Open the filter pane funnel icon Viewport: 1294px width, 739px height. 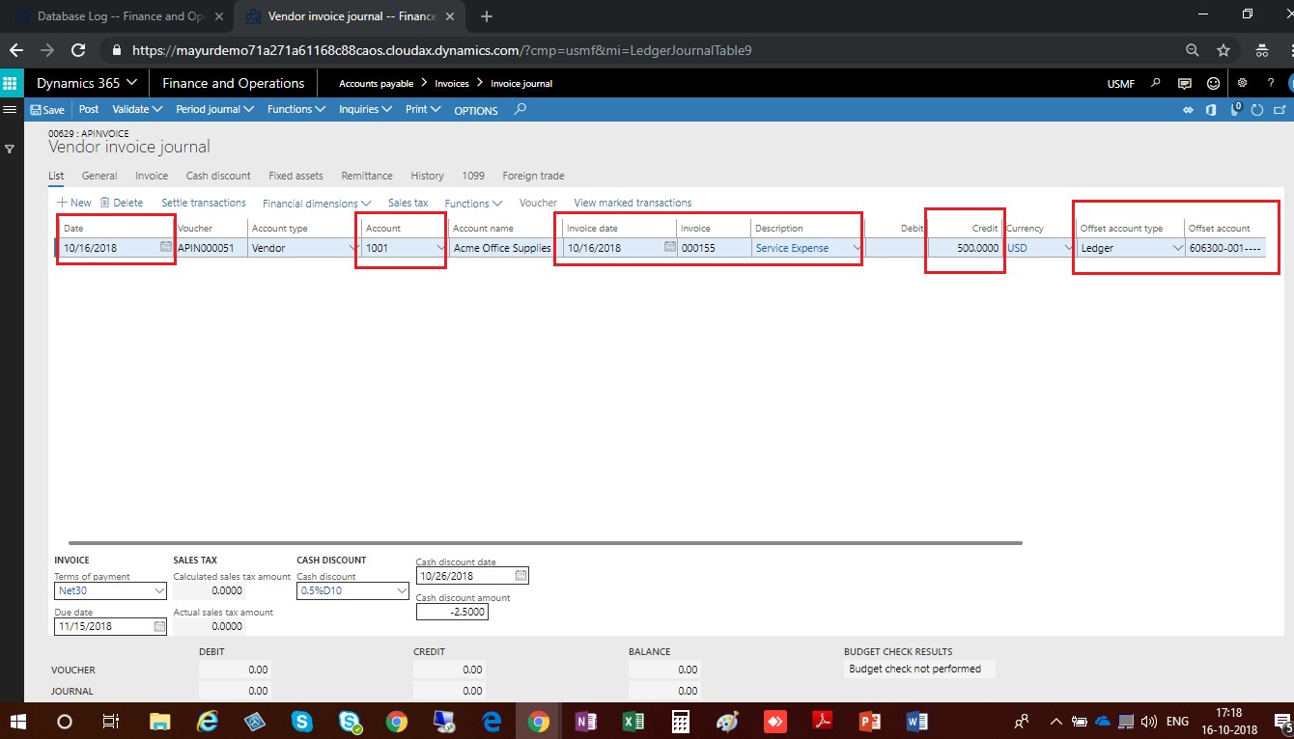(x=11, y=149)
